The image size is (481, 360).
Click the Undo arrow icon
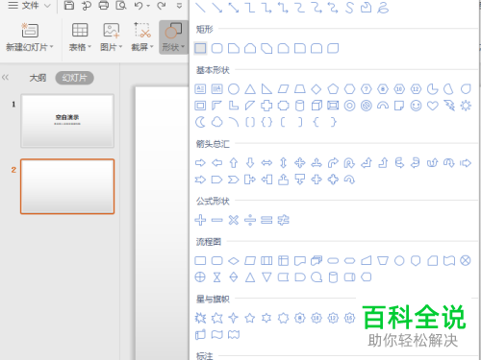point(139,6)
